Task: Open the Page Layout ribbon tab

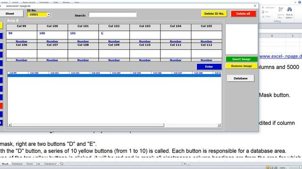Action: (x=29, y=2)
